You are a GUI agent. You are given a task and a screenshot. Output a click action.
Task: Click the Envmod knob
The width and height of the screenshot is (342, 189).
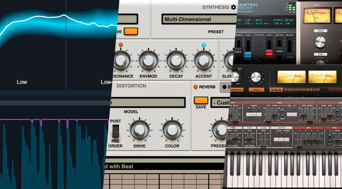click(148, 60)
